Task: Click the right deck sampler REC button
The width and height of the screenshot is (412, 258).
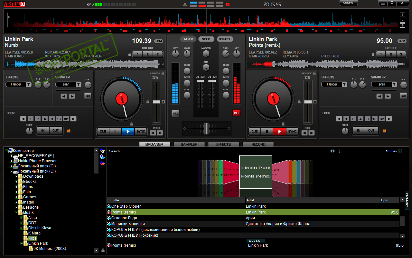Action: 403,96
